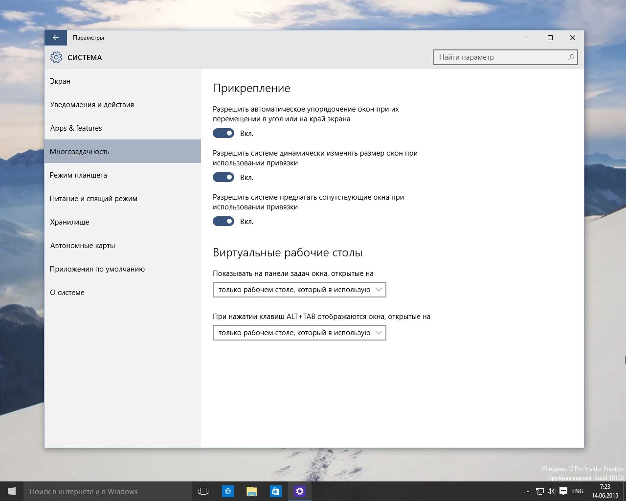The image size is (626, 501).
Task: Switch input language via ENG indicator
Action: point(578,491)
